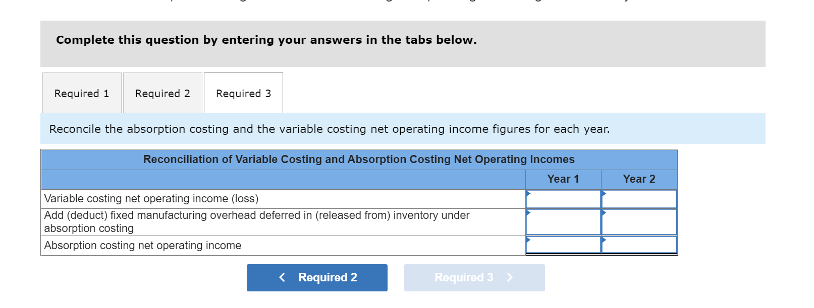Click the triangle marker in Year 2 absorption income cell

pyautogui.click(x=604, y=241)
